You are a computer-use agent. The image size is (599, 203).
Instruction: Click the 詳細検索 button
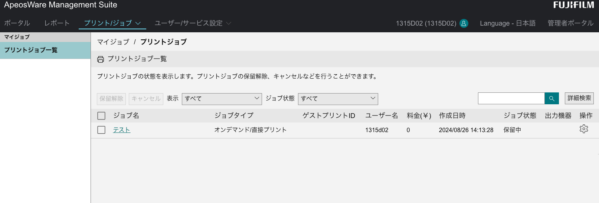[579, 98]
